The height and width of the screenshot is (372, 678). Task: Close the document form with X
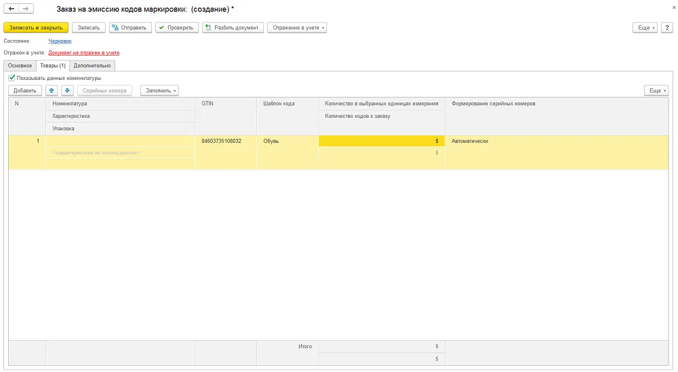pos(674,7)
